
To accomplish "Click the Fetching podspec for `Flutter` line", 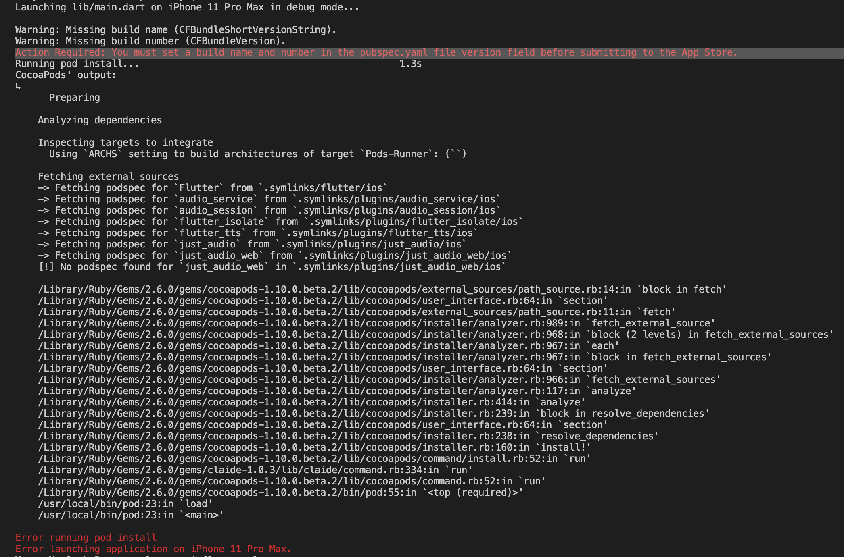I will click(x=213, y=188).
